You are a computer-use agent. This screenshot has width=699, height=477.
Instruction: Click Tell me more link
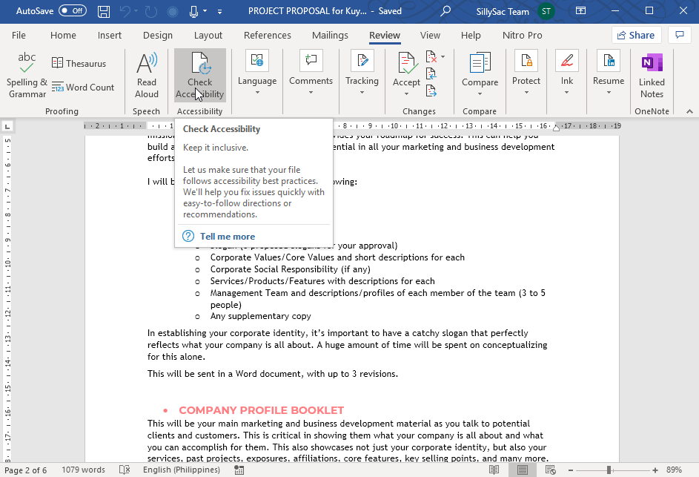[228, 237]
